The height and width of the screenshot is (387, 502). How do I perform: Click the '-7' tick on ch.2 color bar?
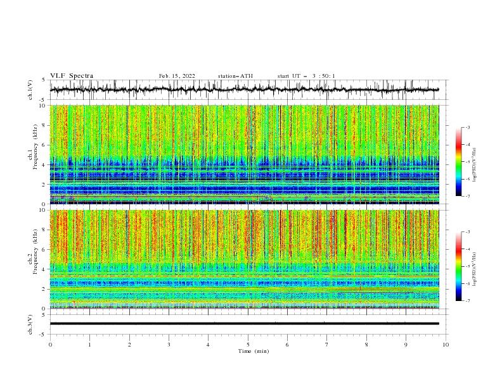click(467, 301)
